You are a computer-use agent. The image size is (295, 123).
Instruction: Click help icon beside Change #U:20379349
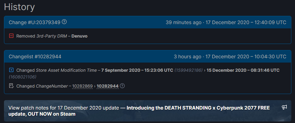click(64, 22)
